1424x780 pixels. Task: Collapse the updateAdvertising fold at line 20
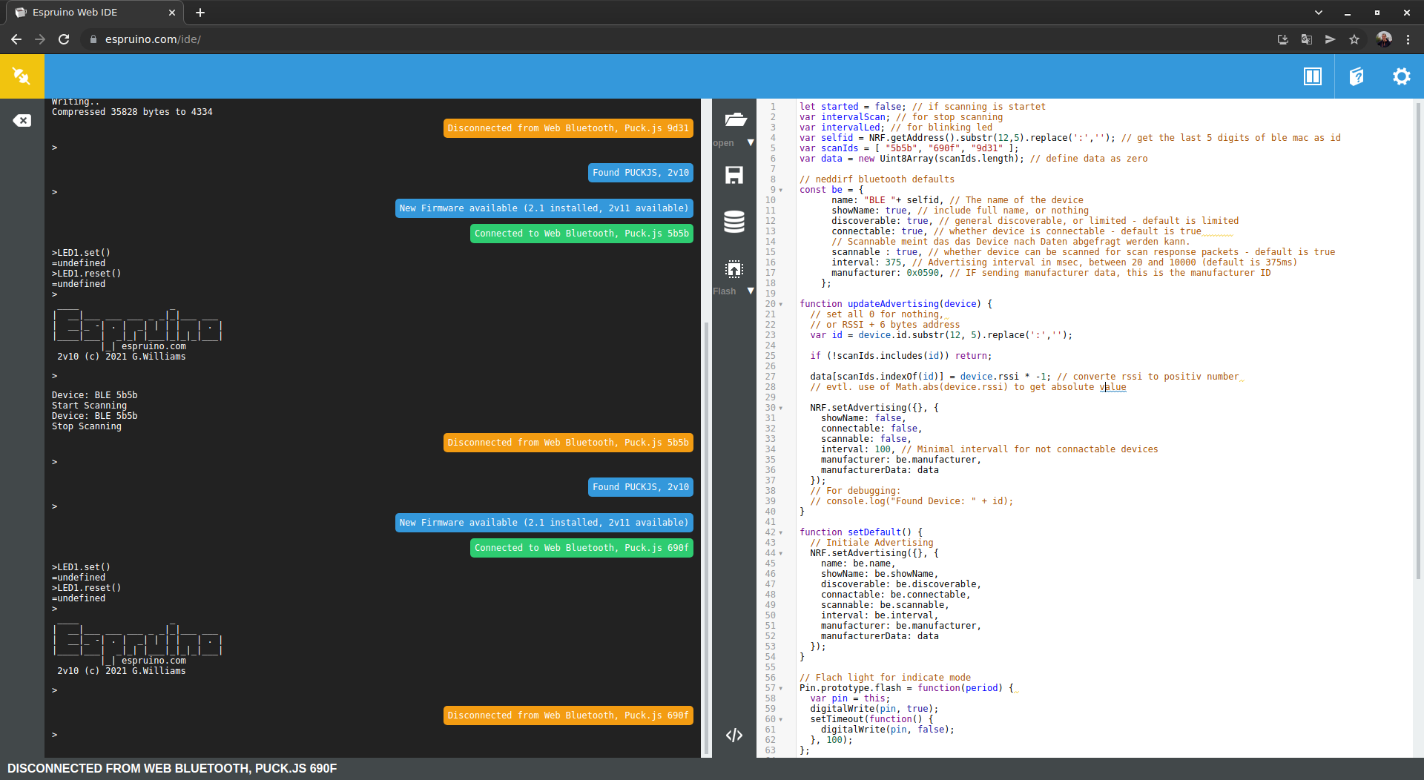coord(781,304)
